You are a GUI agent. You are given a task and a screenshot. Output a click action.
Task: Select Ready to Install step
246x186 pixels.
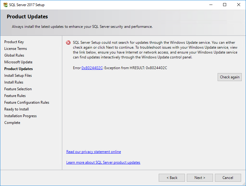coord(16,109)
